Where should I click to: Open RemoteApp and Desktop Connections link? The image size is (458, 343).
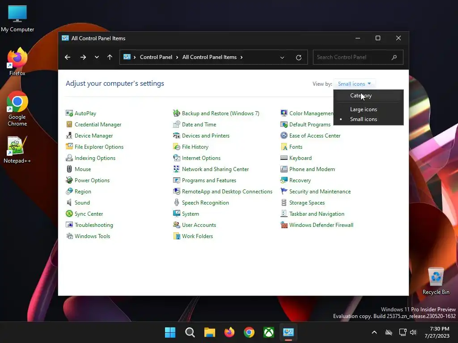227,191
